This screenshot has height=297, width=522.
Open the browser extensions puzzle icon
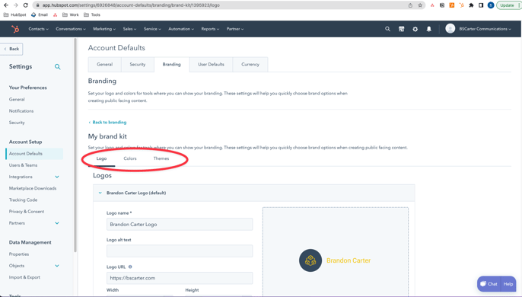pos(471,5)
